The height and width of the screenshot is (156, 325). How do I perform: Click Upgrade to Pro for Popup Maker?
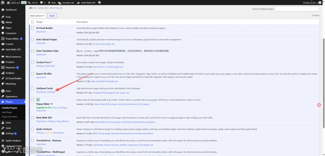(x=44, y=108)
